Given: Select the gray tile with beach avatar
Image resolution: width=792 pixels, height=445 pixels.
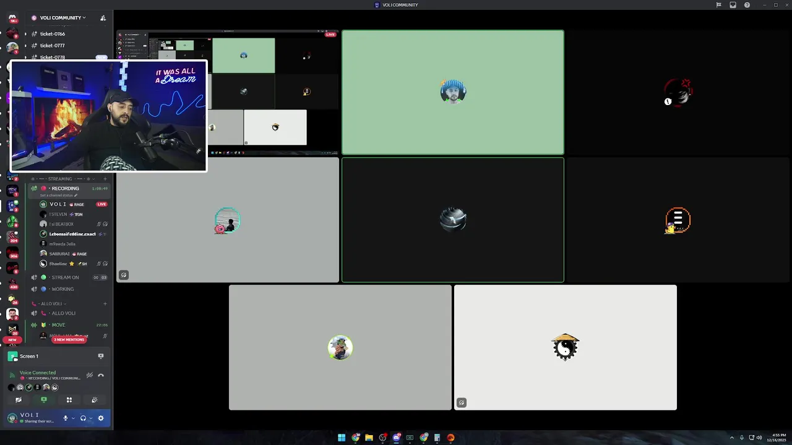Looking at the screenshot, I should coord(228,220).
